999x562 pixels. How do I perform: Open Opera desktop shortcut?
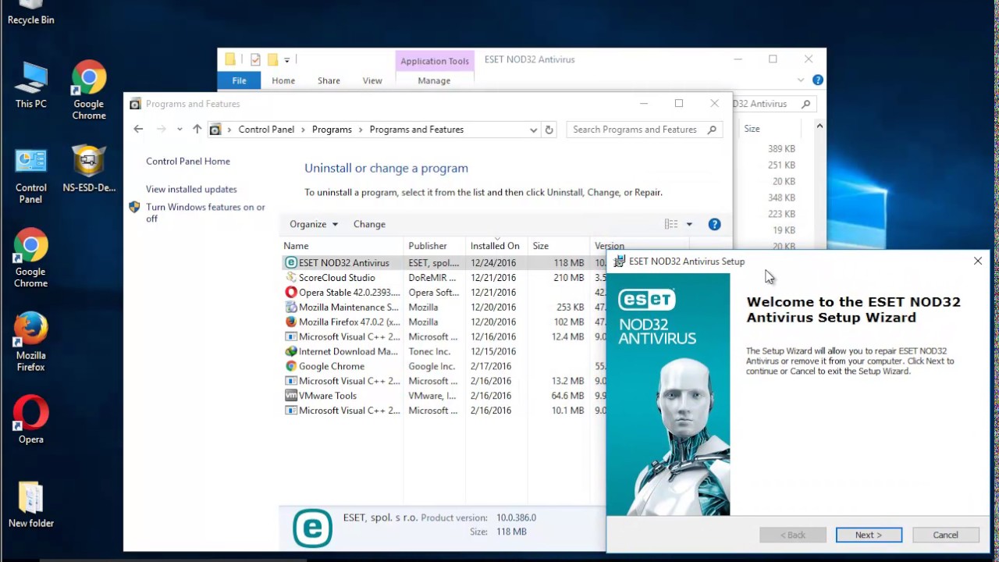(31, 420)
